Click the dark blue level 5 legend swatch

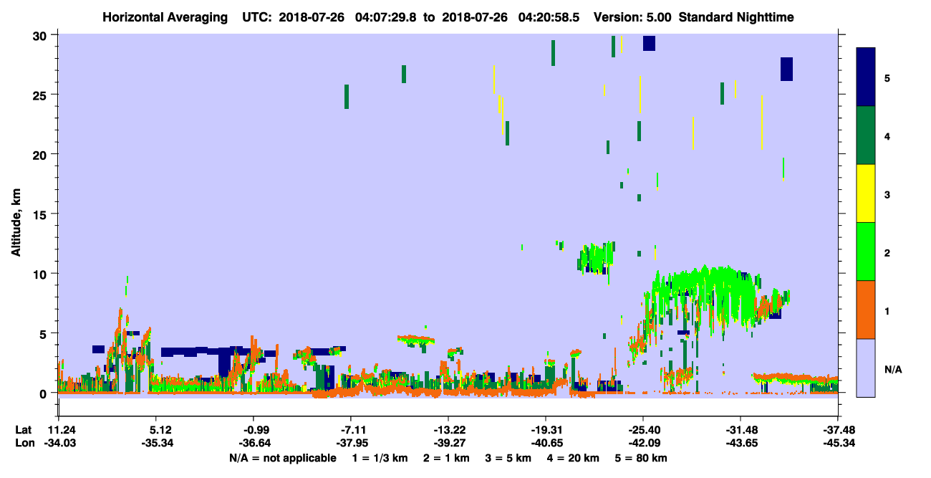click(x=866, y=77)
